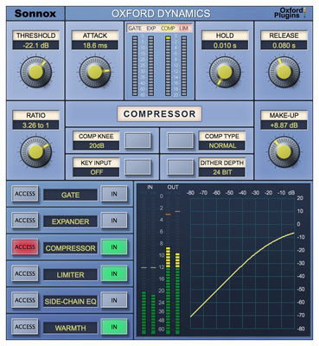The height and width of the screenshot is (346, 319).
Task: Click the Compressor ACCESS button
Action: click(25, 247)
